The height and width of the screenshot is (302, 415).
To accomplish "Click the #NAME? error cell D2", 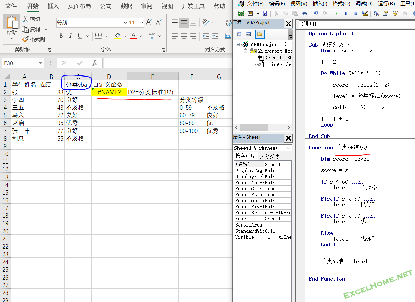I will pos(109,92).
